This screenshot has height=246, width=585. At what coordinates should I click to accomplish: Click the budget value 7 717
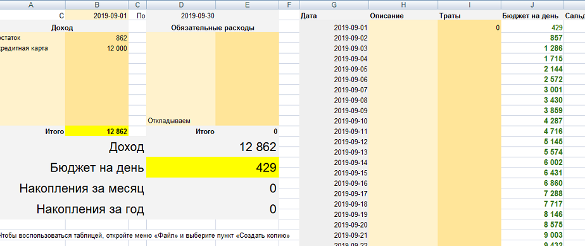click(532, 204)
